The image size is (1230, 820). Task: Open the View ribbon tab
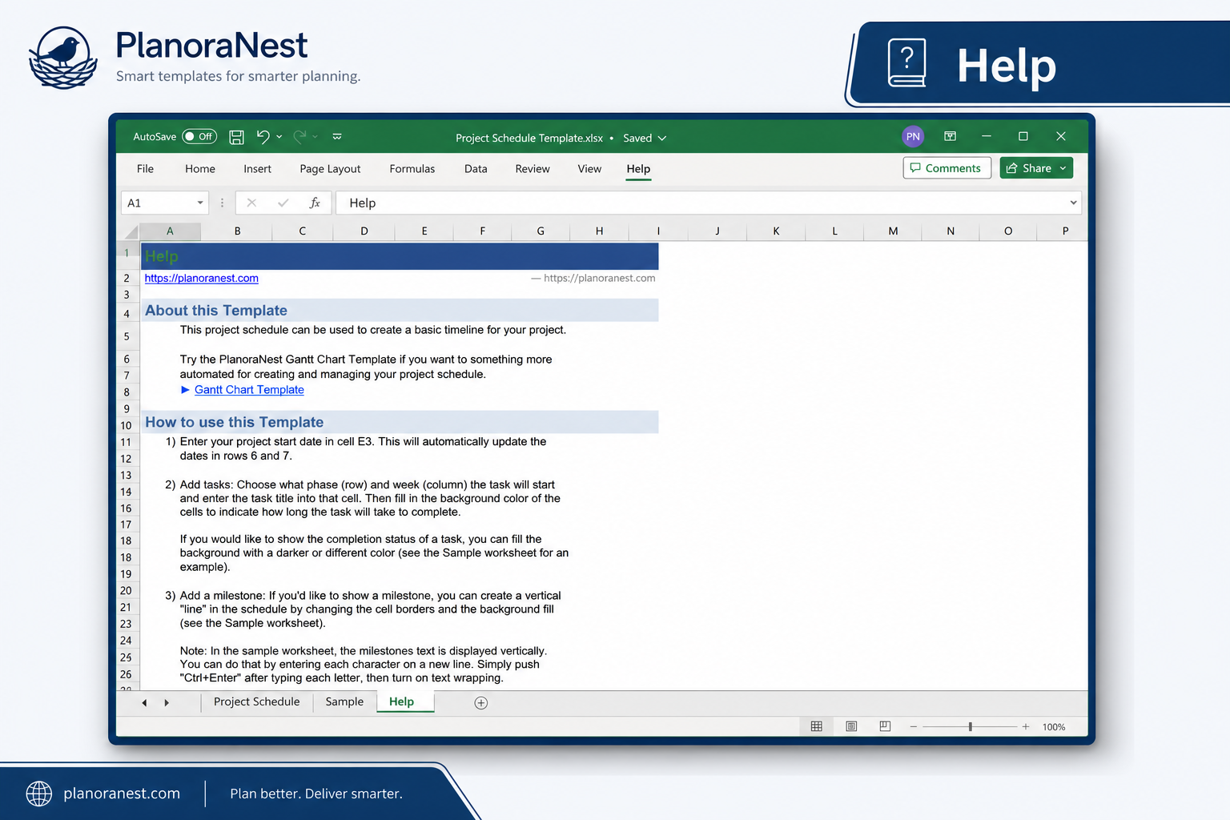tap(589, 169)
